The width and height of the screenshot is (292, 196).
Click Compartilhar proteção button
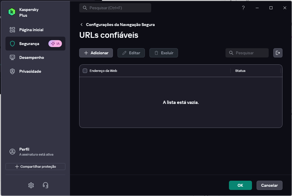(x=35, y=167)
